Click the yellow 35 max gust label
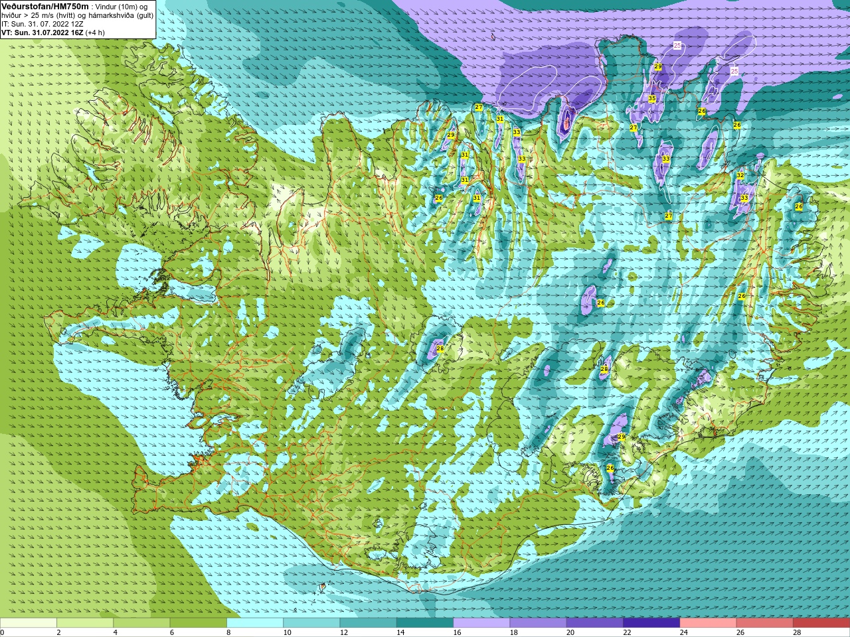This screenshot has width=850, height=637. coord(652,99)
